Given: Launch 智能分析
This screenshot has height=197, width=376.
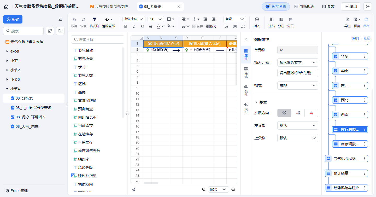Looking at the screenshot, I should coord(276,7).
